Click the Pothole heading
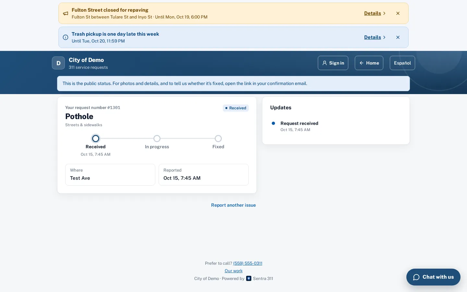This screenshot has height=292, width=467. [x=79, y=116]
